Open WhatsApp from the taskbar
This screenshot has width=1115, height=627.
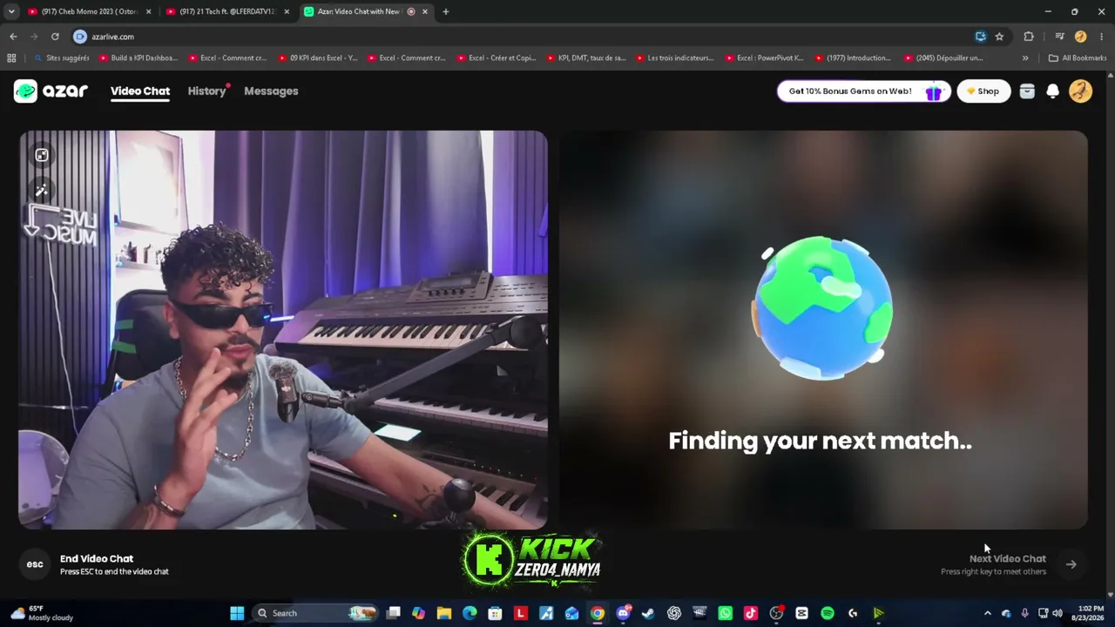[x=725, y=613]
